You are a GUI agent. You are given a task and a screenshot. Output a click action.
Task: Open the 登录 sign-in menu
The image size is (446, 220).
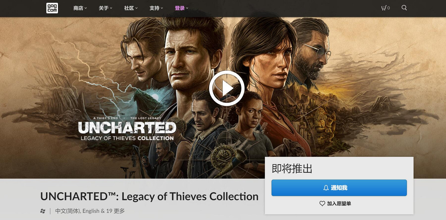(182, 8)
